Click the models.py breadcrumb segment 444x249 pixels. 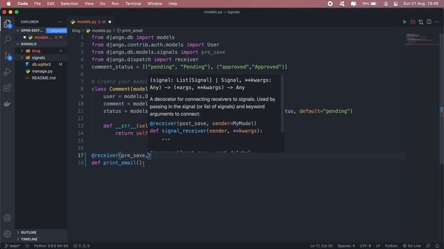click(x=99, y=30)
